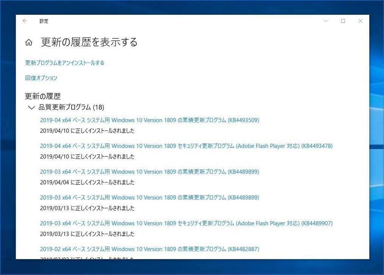Screen dimensions: 384x275
Task: Open KB4489899 update installed 2019/03/13
Action: 149,198
